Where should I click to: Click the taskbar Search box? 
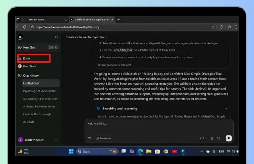(x=97, y=151)
